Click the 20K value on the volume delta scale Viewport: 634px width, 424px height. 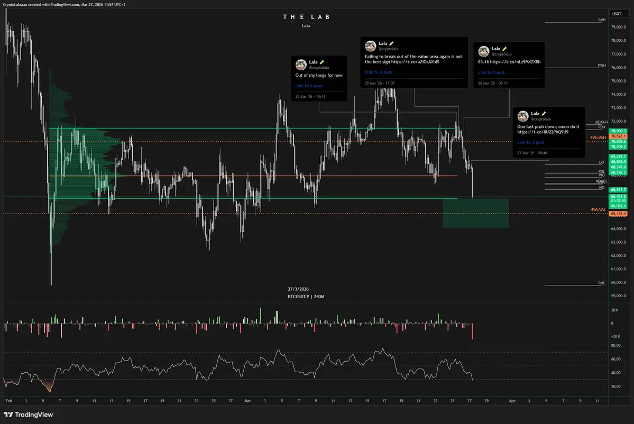(x=614, y=310)
